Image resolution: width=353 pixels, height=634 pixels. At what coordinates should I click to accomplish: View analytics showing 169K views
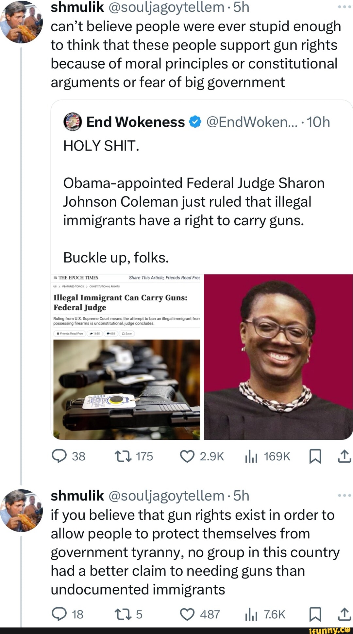tap(251, 456)
